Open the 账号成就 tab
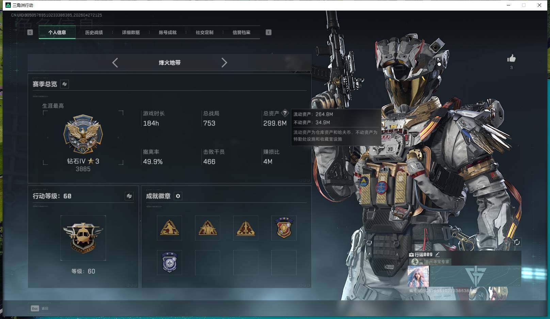550x319 pixels. pyautogui.click(x=167, y=32)
